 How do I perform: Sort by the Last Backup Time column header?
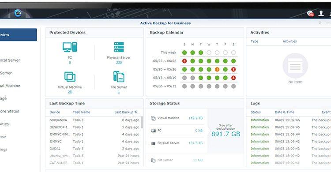click(x=127, y=112)
